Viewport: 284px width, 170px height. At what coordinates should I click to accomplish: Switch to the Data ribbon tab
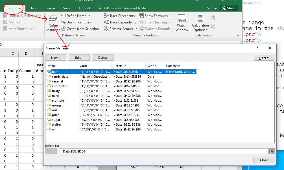(x=33, y=8)
